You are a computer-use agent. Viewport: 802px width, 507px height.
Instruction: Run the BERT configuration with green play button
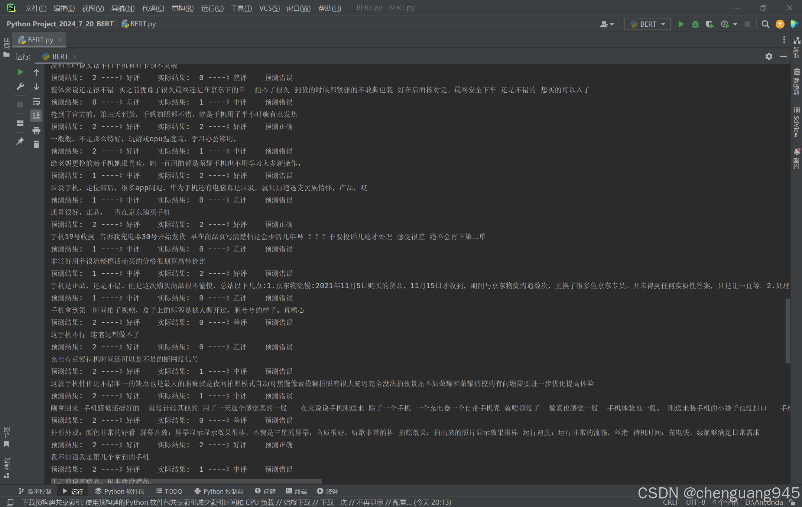pyautogui.click(x=681, y=24)
